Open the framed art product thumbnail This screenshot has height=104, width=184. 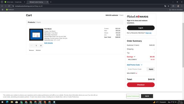(36, 35)
